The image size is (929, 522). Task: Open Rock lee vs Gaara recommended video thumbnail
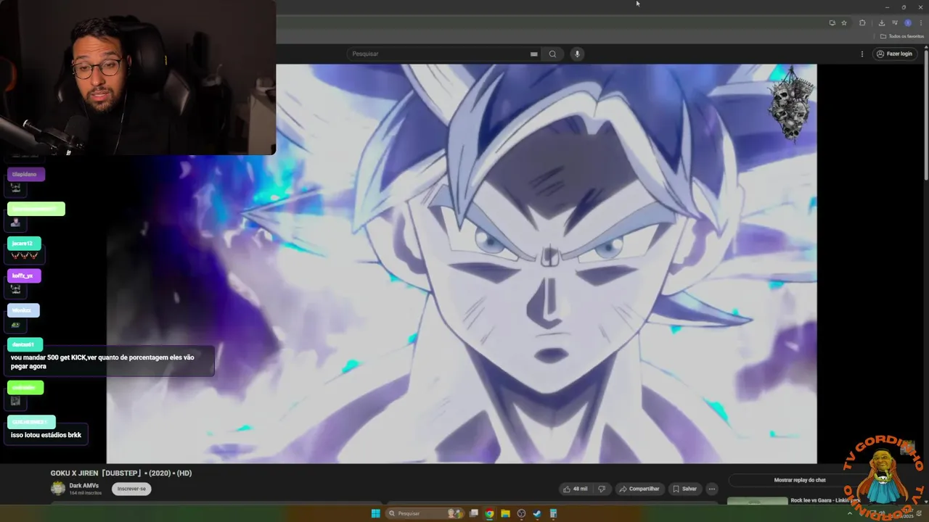coord(757,500)
